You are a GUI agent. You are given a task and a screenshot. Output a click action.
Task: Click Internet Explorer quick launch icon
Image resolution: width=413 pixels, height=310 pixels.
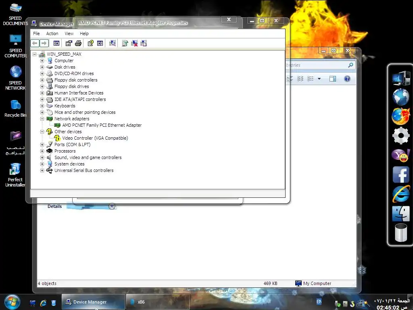43,303
